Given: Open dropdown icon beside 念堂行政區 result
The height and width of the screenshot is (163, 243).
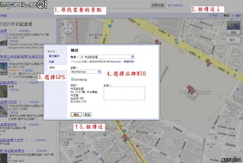Looking at the screenshot, I should (x=20, y=102).
